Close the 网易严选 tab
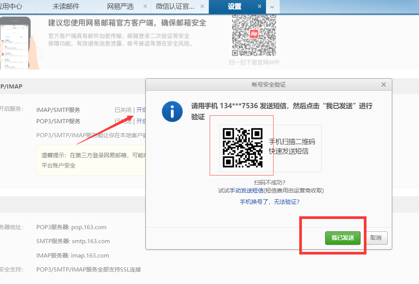The image size is (419, 284). click(145, 6)
